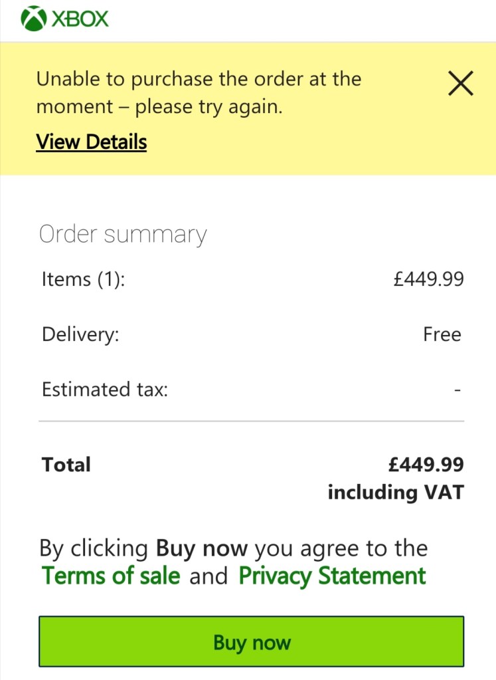Click the bold Total label
Viewport: 496px width, 680px height.
(66, 464)
